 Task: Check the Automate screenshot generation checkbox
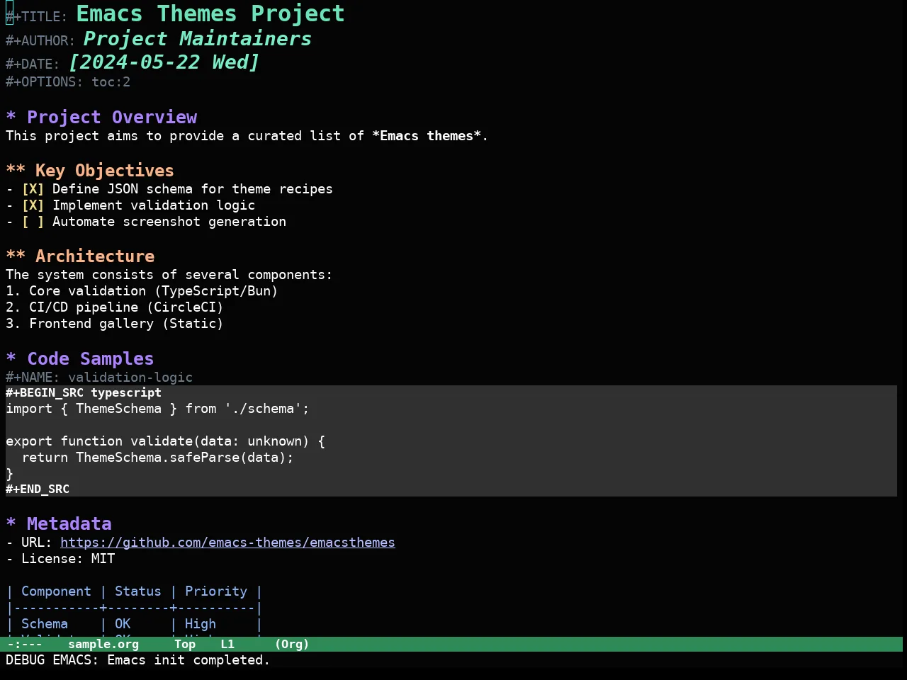coord(33,222)
